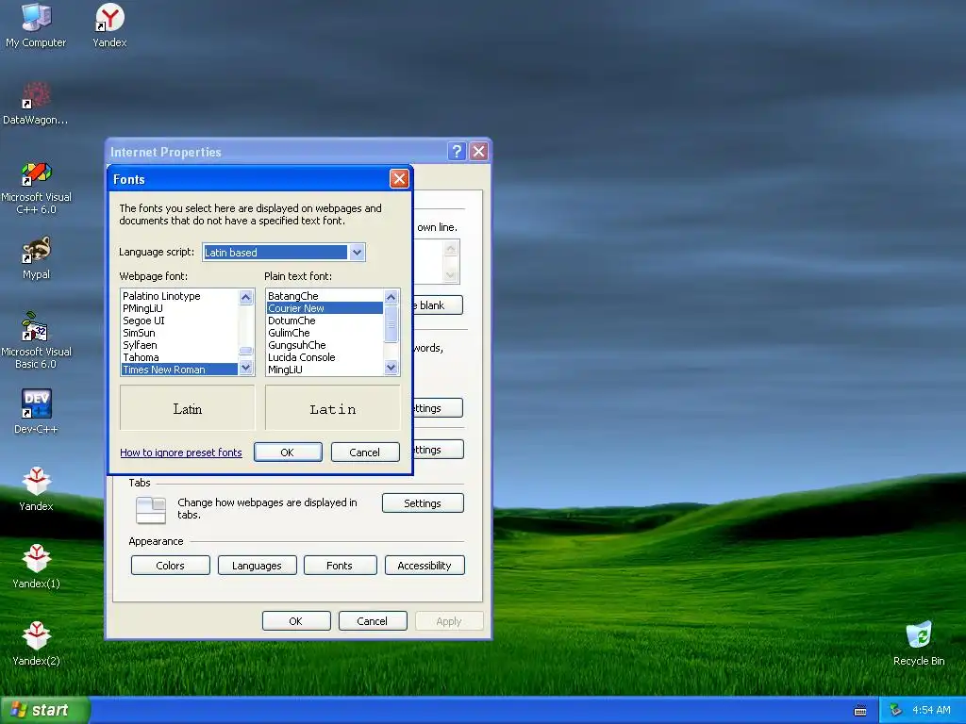Select Tahoma webpage font
The image size is (966, 724).
coord(179,357)
